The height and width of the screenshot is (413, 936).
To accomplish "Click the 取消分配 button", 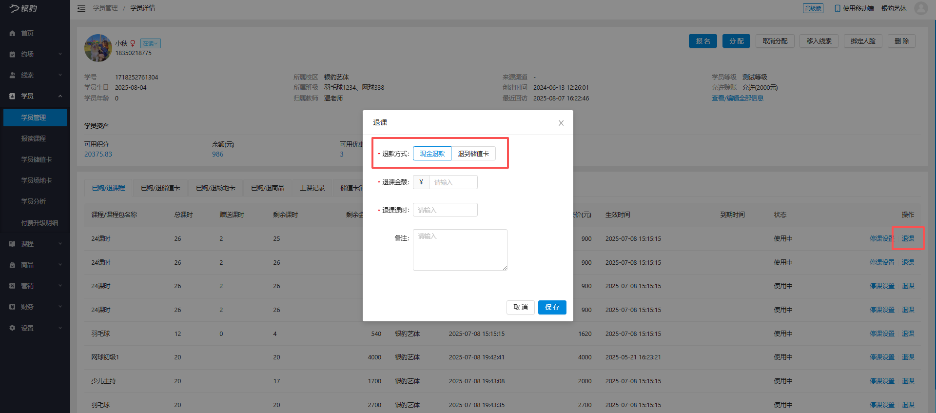I will coord(775,41).
